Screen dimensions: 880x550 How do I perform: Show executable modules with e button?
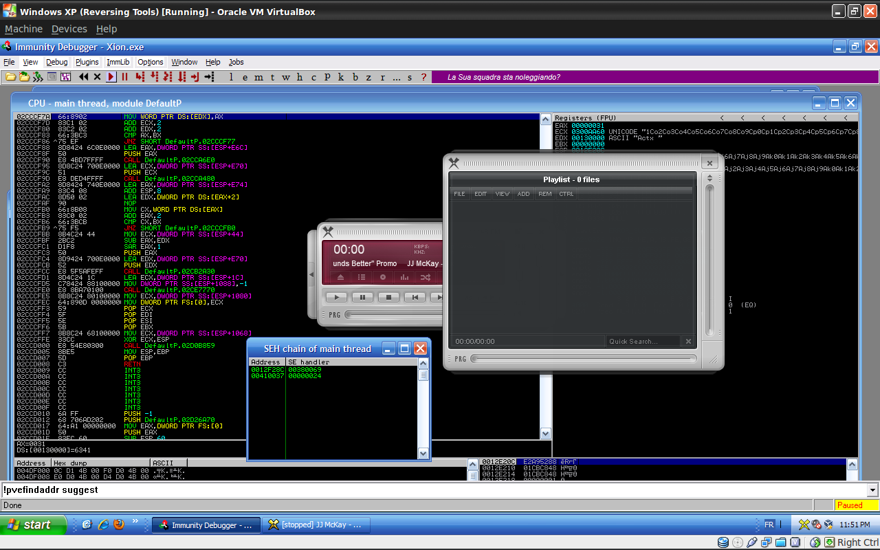245,77
